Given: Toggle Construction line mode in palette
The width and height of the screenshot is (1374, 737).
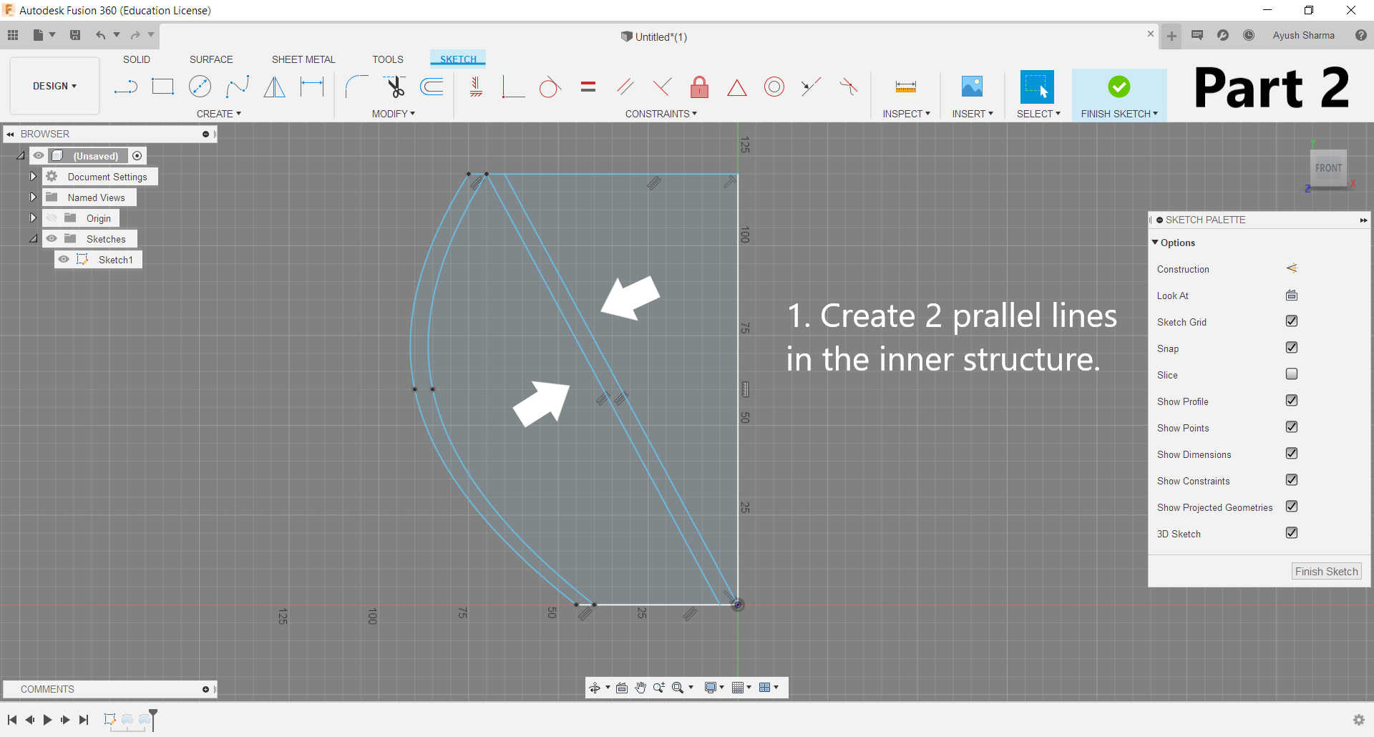Looking at the screenshot, I should point(1292,268).
